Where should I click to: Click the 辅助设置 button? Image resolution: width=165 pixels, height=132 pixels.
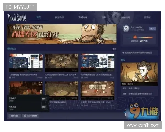tap(14, 116)
